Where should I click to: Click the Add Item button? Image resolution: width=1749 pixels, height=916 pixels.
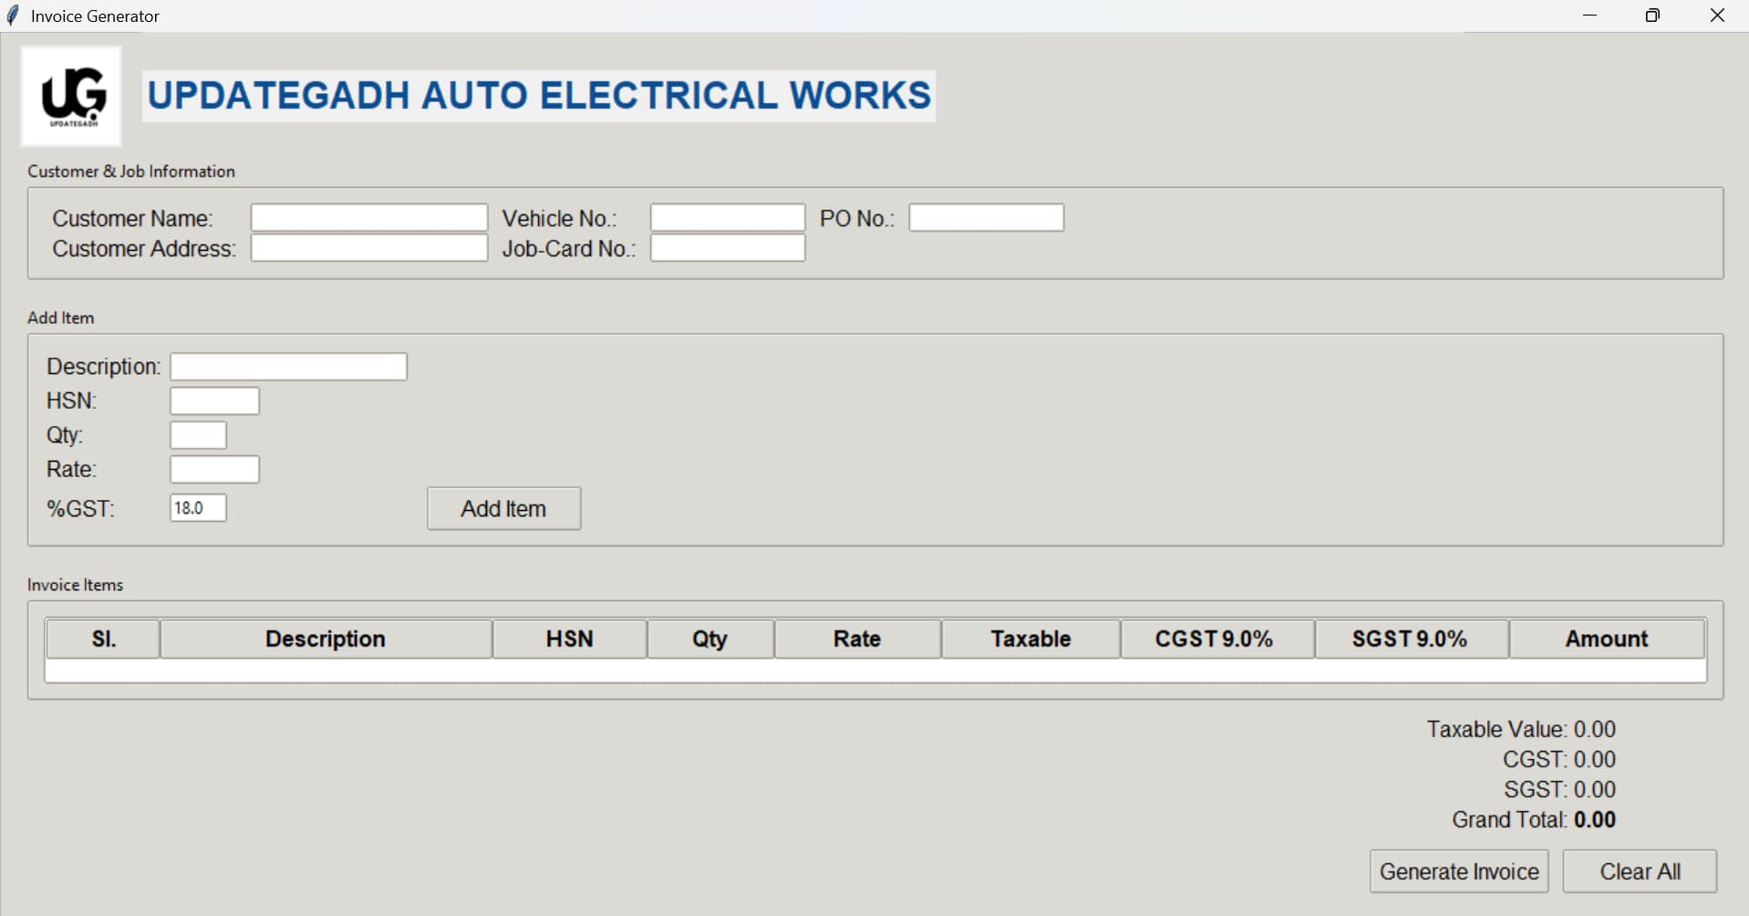coord(502,508)
